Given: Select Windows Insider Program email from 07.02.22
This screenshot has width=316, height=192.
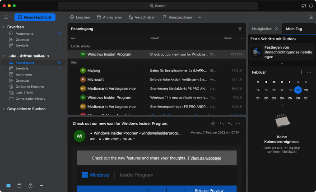Looking at the screenshot, I should click(157, 54).
